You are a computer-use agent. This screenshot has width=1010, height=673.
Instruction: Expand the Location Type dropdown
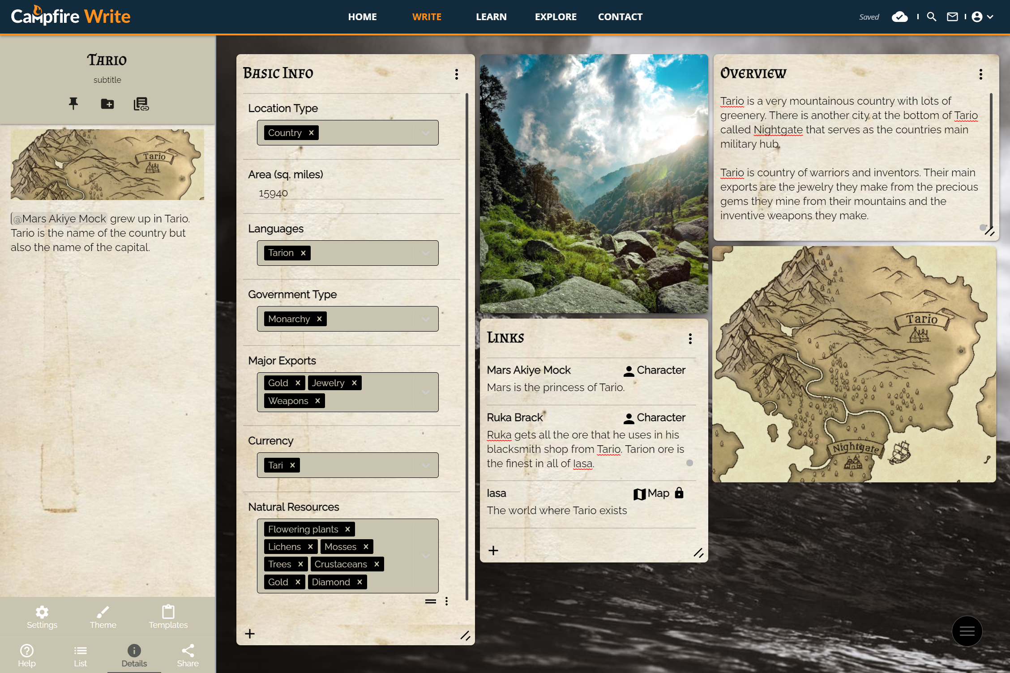[426, 133]
